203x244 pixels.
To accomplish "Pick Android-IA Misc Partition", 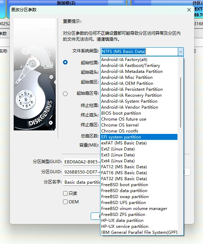I will click(139, 77).
